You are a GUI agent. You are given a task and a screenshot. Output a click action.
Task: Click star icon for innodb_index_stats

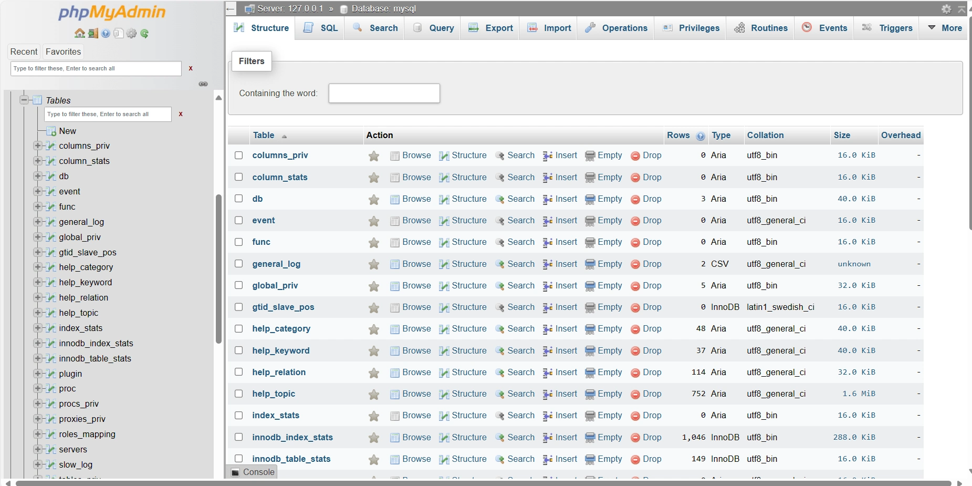pyautogui.click(x=374, y=438)
